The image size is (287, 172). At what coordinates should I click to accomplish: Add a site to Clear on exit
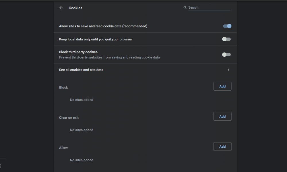(222, 116)
